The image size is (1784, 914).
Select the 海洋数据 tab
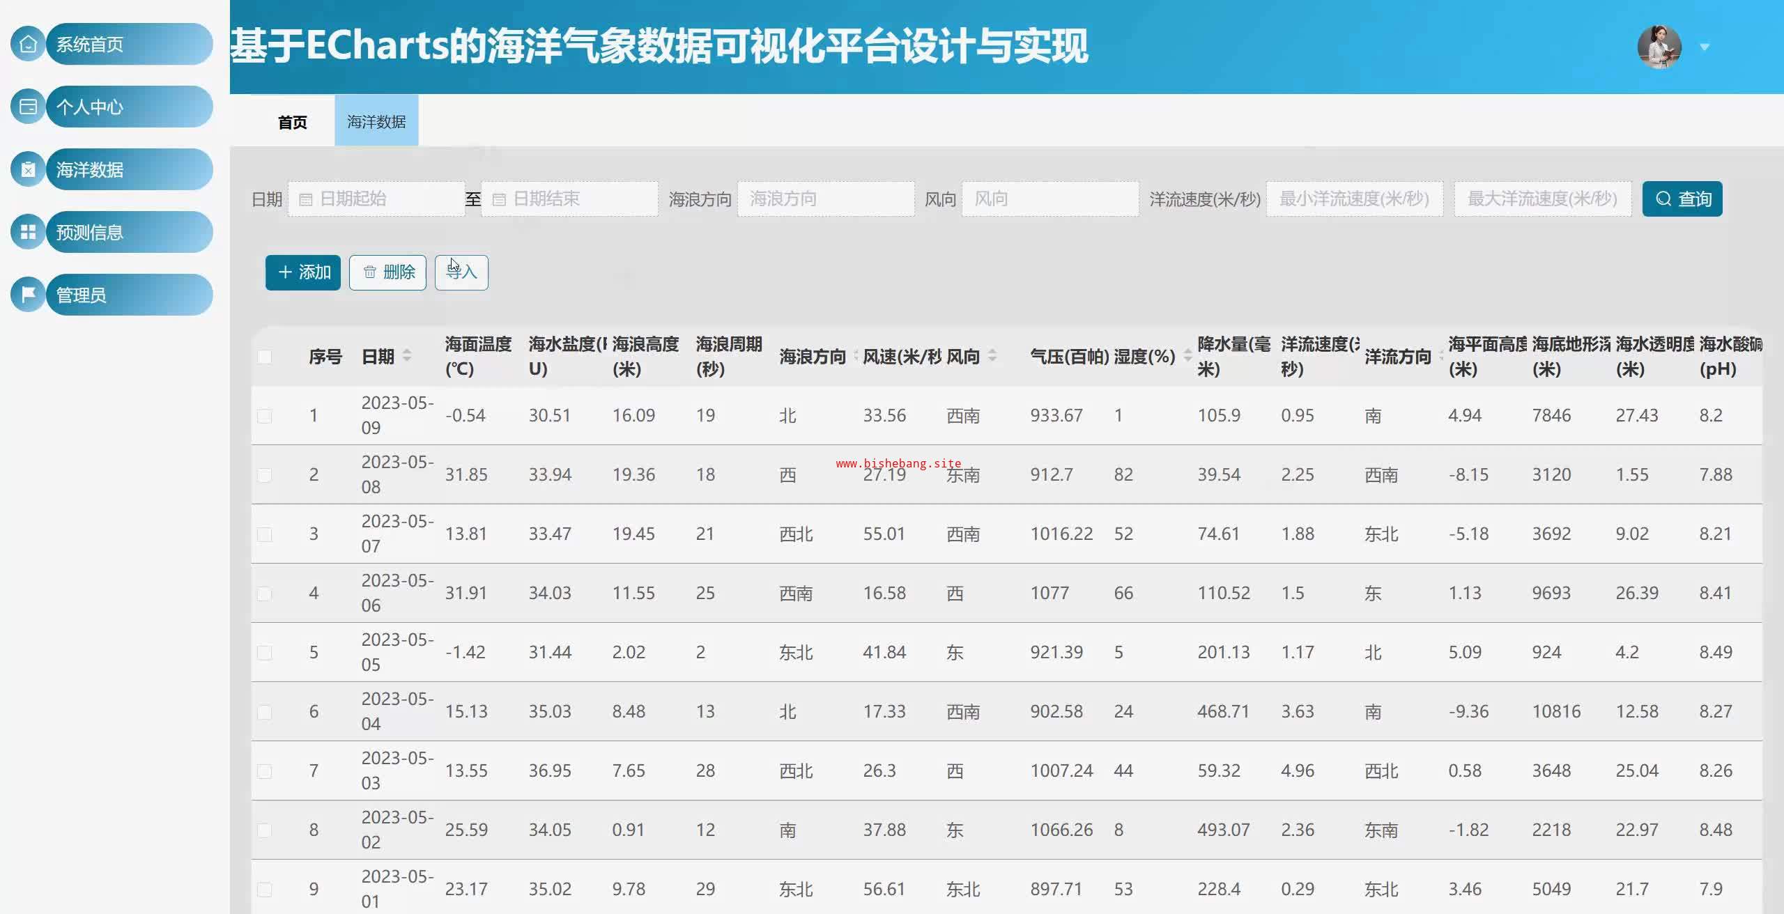point(376,122)
